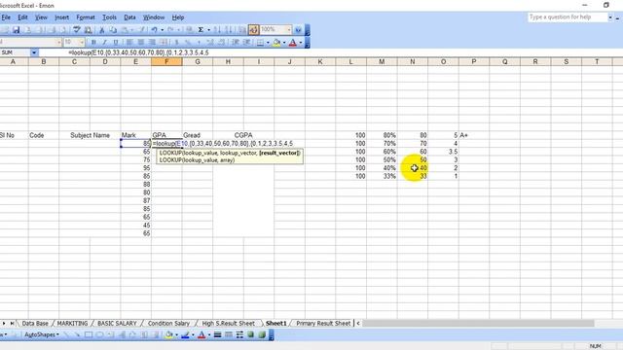Screen dimensions: 623x350
Task: Switch to the Primary Result Sheet tab
Action: point(323,324)
